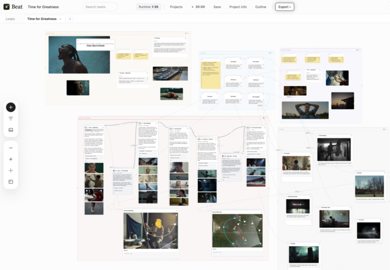Switch to the Loops tab

pos(10,19)
